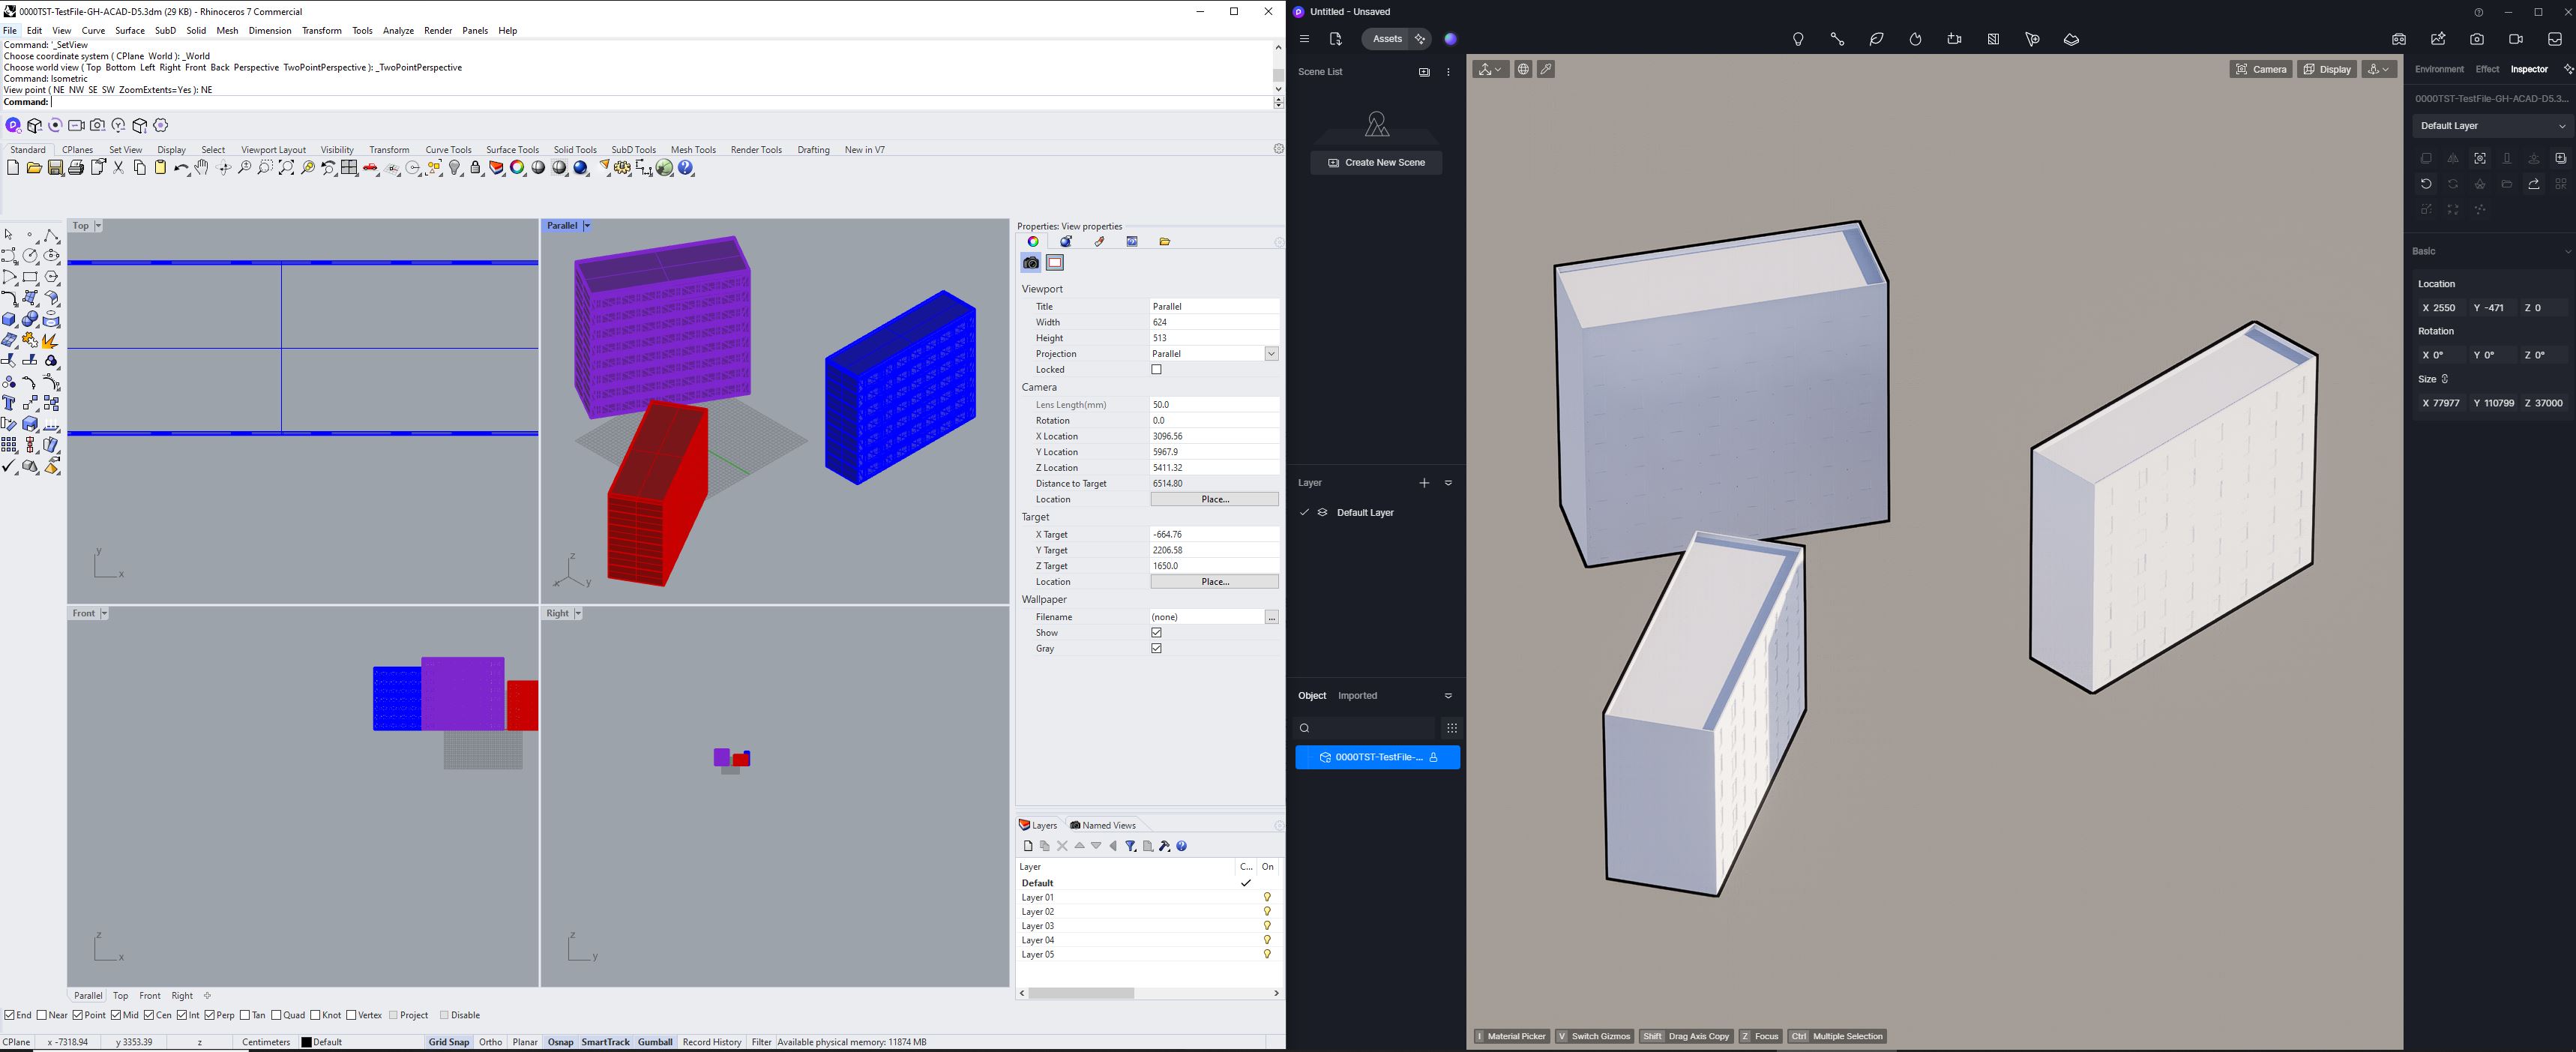2576x1052 pixels.
Task: Click the light bulb icon in D5 top toolbar
Action: coord(1798,39)
